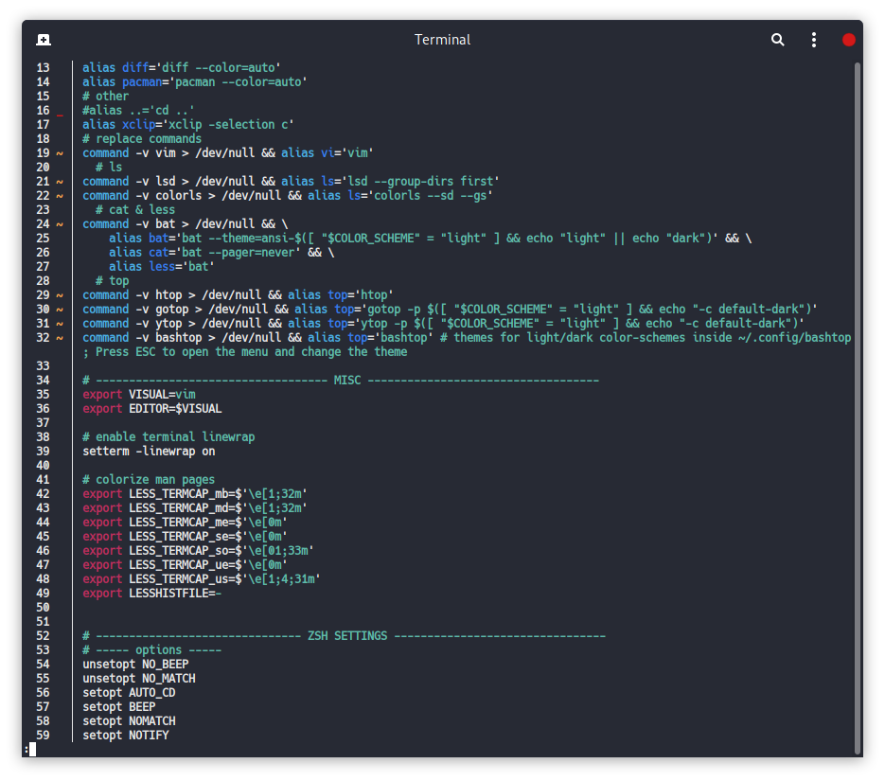The image size is (885, 781).
Task: Click the 'command -v bashtop' line
Action: pos(467,345)
